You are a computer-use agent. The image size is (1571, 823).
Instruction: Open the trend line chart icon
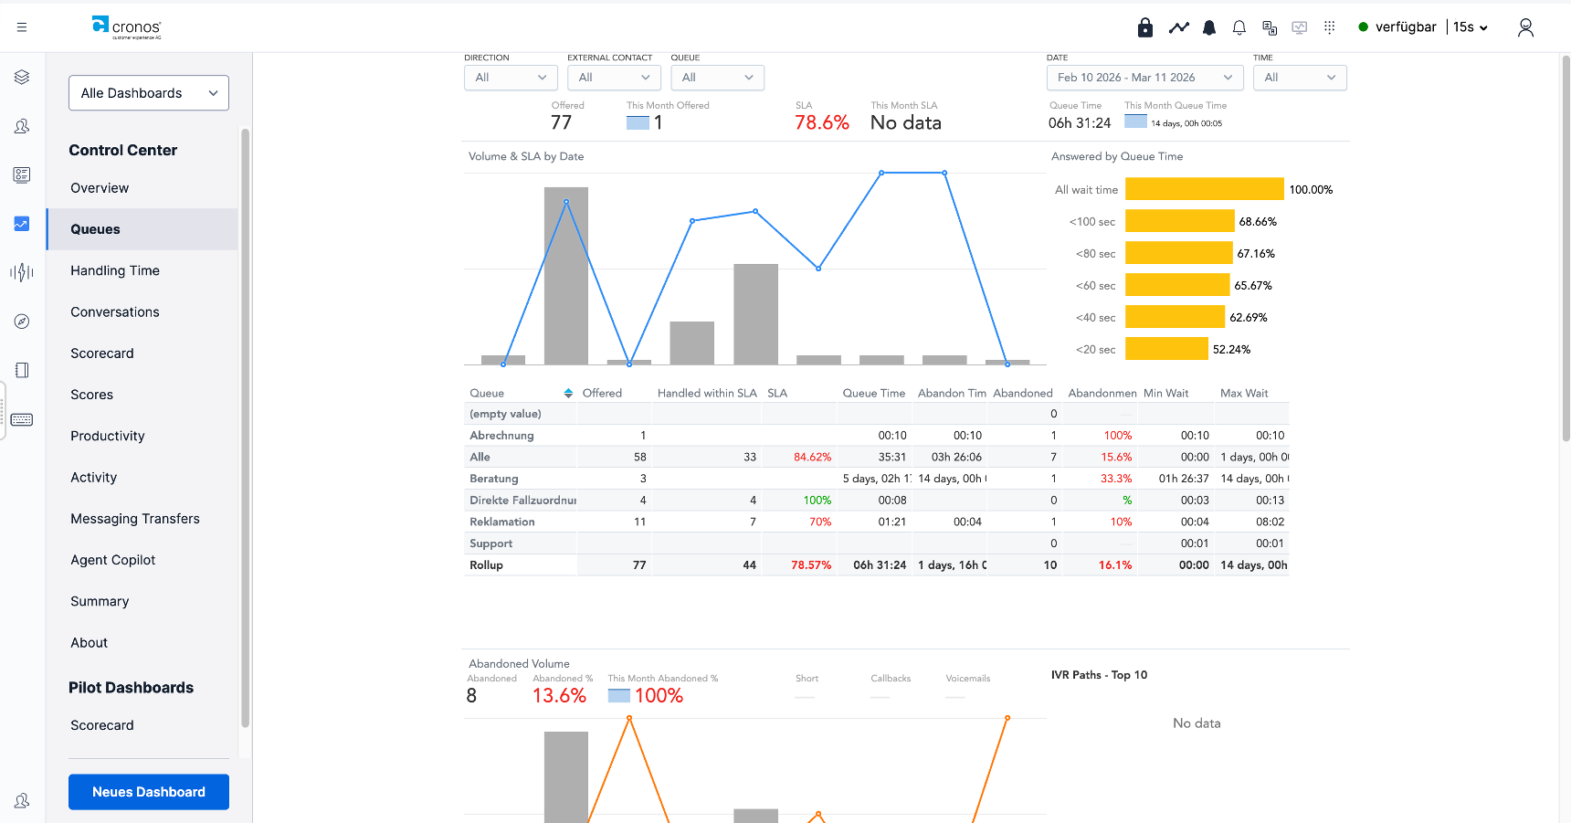click(1179, 27)
